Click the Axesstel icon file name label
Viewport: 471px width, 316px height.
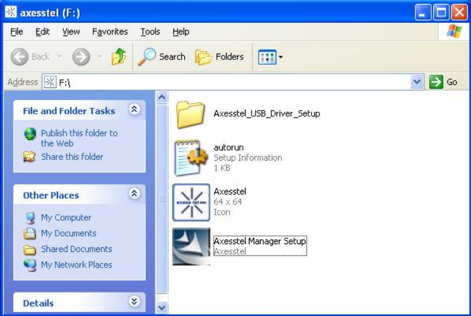click(x=230, y=191)
